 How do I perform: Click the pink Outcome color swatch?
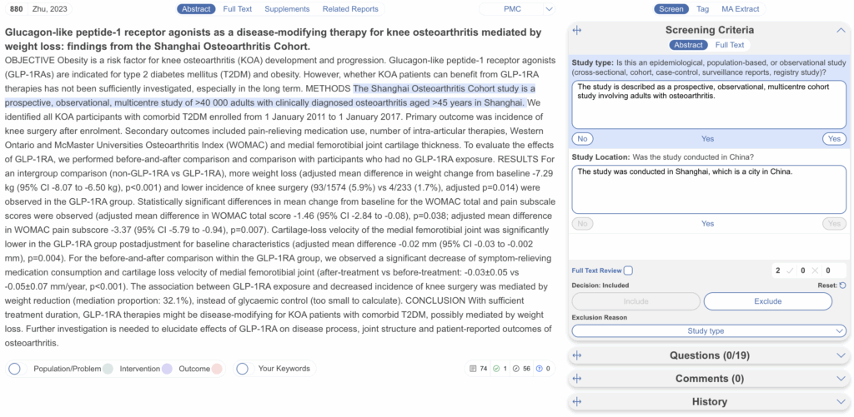pos(217,368)
